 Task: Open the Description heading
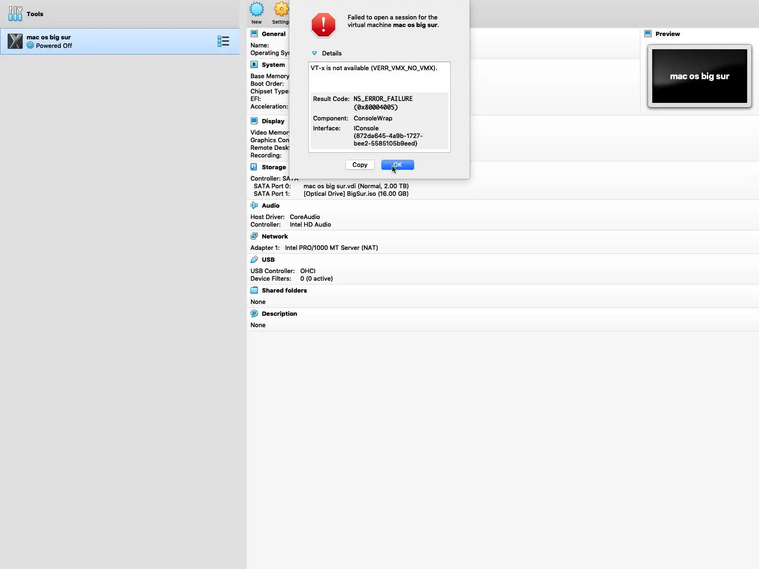point(279,313)
